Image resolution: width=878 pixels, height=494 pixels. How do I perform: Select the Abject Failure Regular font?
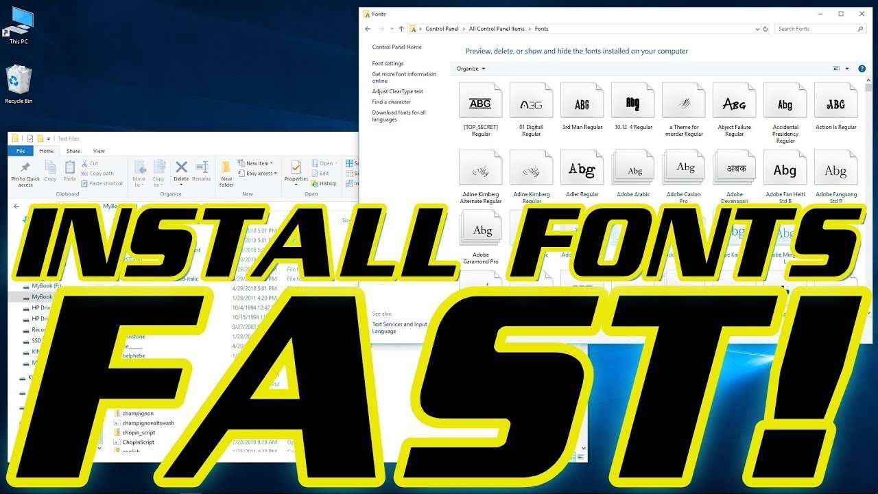coord(734,110)
